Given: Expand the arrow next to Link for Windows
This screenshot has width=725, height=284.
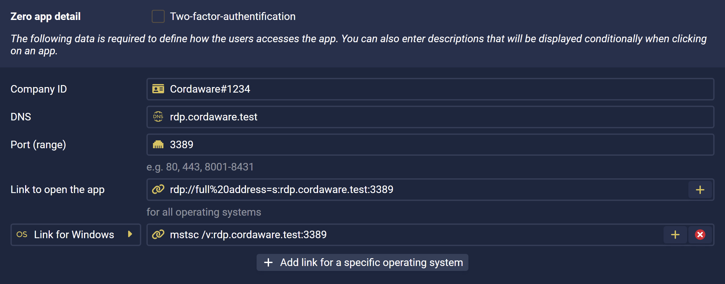Looking at the screenshot, I should (x=130, y=234).
